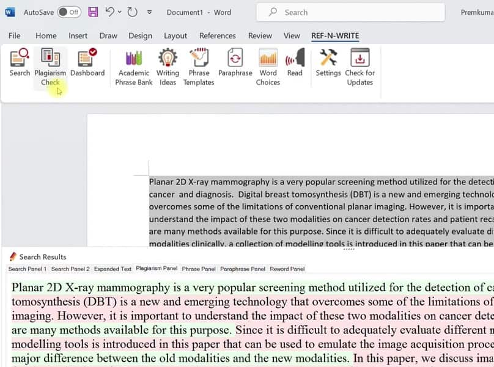The height and width of the screenshot is (367, 494).
Task: Go to the Draw tab
Action: point(108,35)
